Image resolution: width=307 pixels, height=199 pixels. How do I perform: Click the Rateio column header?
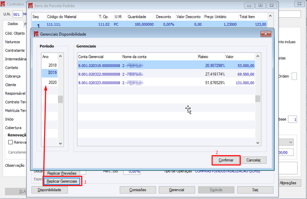[211, 57]
